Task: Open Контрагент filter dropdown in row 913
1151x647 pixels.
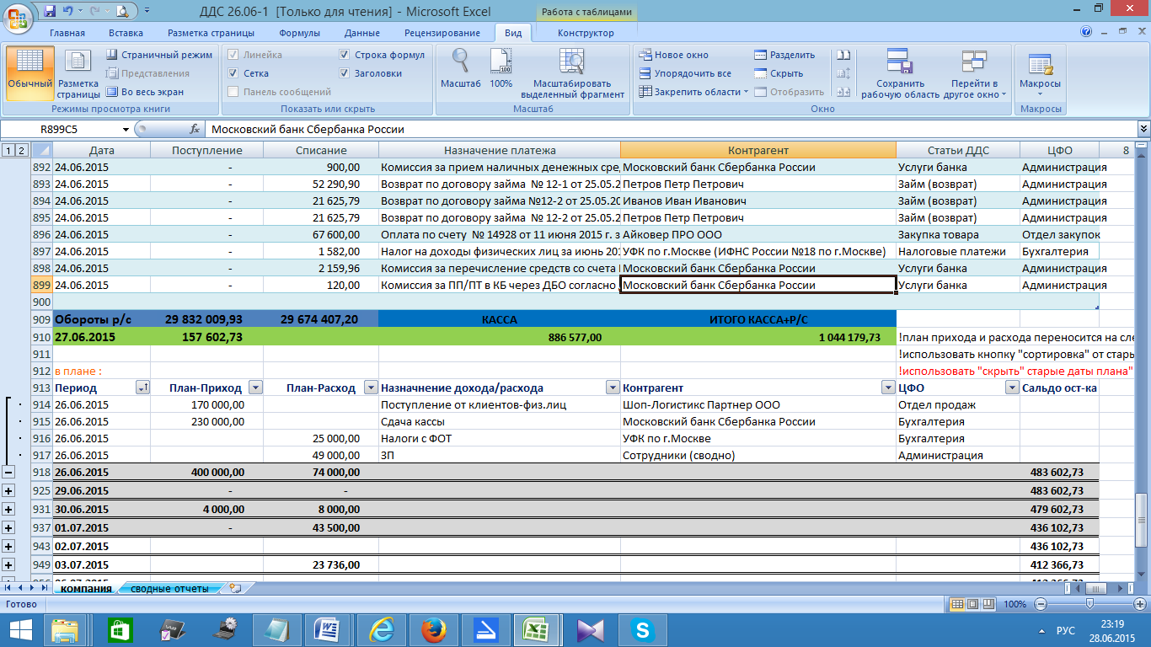Action: coord(887,388)
